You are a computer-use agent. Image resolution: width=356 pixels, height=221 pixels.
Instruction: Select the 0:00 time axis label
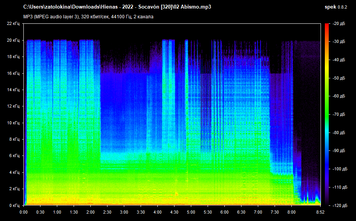pyautogui.click(x=23, y=212)
